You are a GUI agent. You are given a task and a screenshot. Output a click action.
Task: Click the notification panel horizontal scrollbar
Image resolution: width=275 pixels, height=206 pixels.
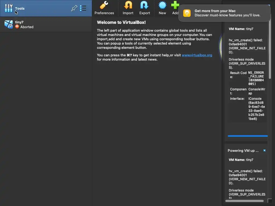coord(244,201)
